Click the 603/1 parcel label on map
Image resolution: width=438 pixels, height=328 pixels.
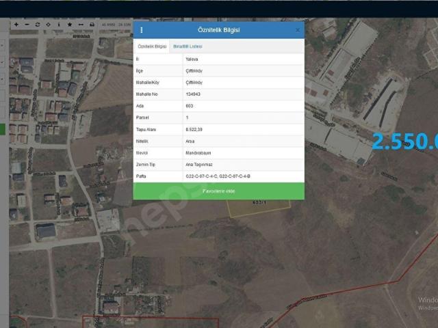tap(259, 202)
